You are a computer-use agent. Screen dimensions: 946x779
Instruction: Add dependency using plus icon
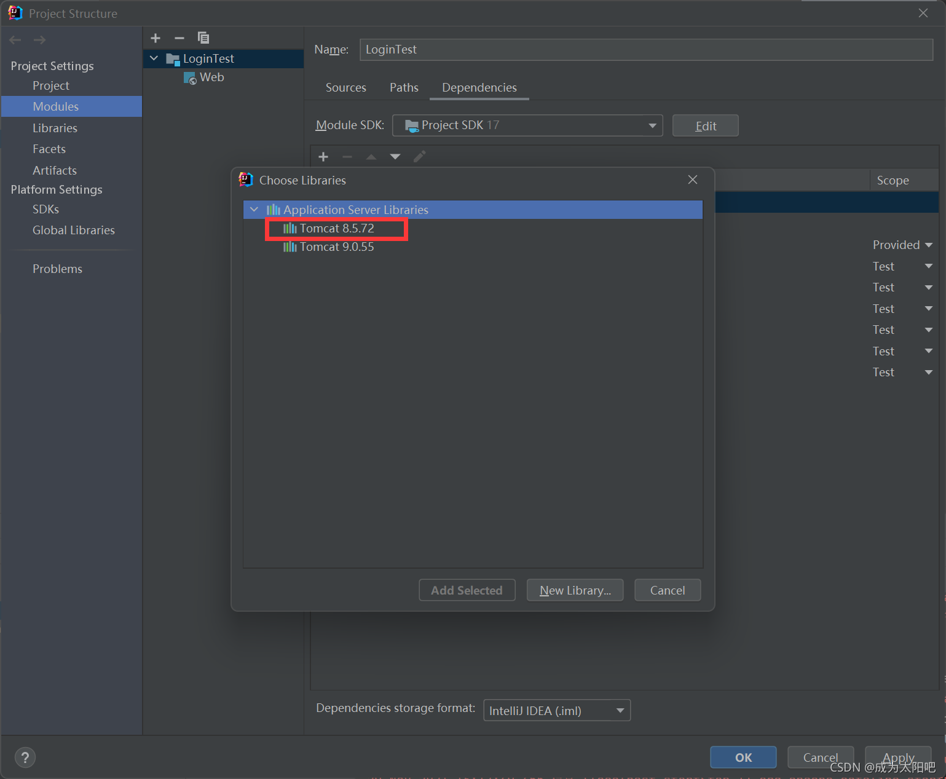click(323, 157)
